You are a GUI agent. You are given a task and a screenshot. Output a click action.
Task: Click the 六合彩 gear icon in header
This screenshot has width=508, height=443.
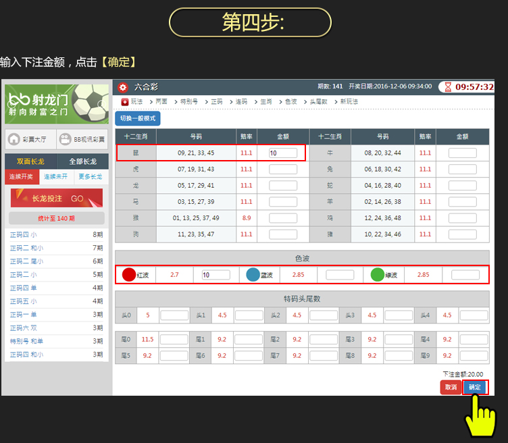coord(122,87)
